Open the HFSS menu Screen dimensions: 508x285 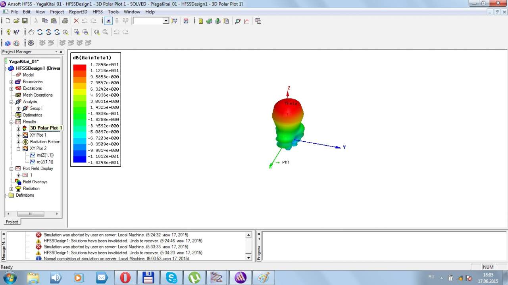pyautogui.click(x=97, y=12)
